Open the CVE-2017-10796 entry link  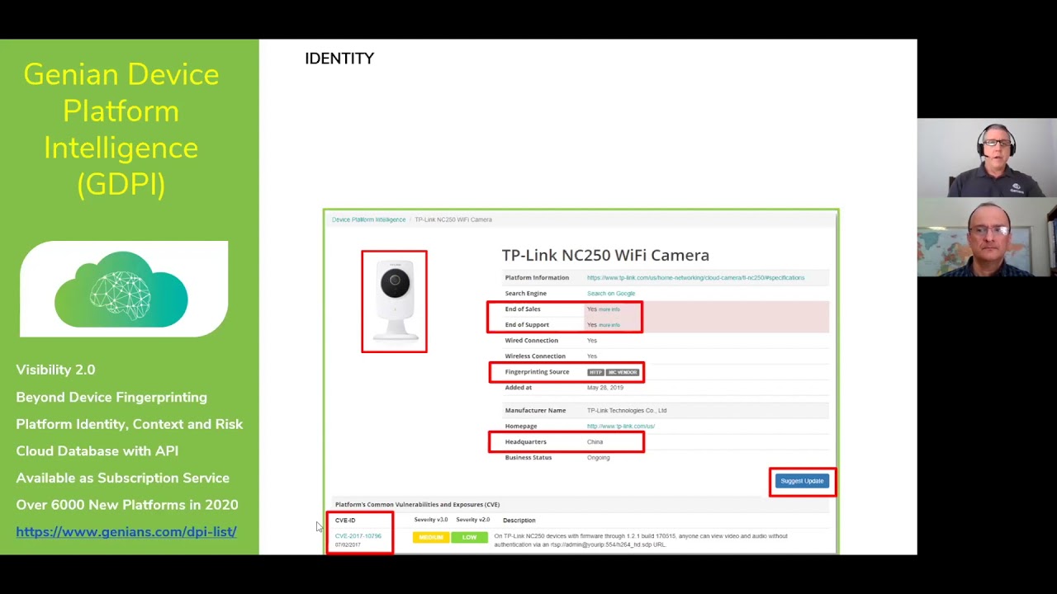(358, 536)
